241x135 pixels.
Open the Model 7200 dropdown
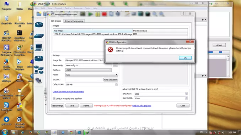click(92, 75)
